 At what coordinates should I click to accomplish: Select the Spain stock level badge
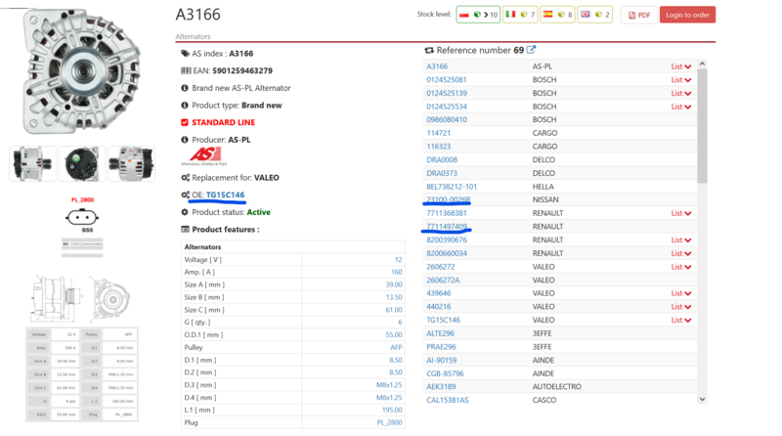557,15
